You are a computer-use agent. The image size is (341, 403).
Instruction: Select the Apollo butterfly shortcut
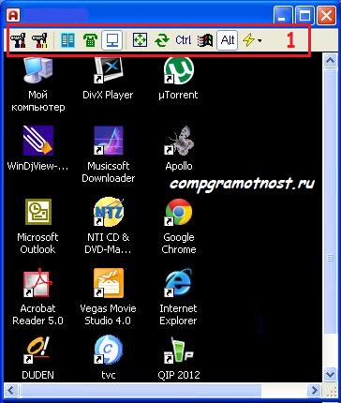179,141
